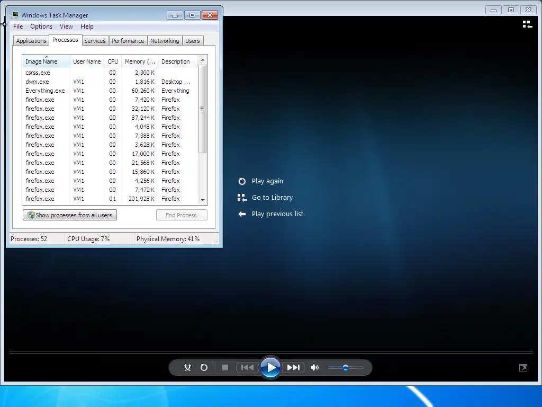Minimize the Task Manager window
Viewport: 542px width, 407px height.
coord(175,15)
